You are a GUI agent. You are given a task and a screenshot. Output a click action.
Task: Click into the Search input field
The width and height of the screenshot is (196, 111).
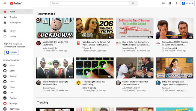90,3
